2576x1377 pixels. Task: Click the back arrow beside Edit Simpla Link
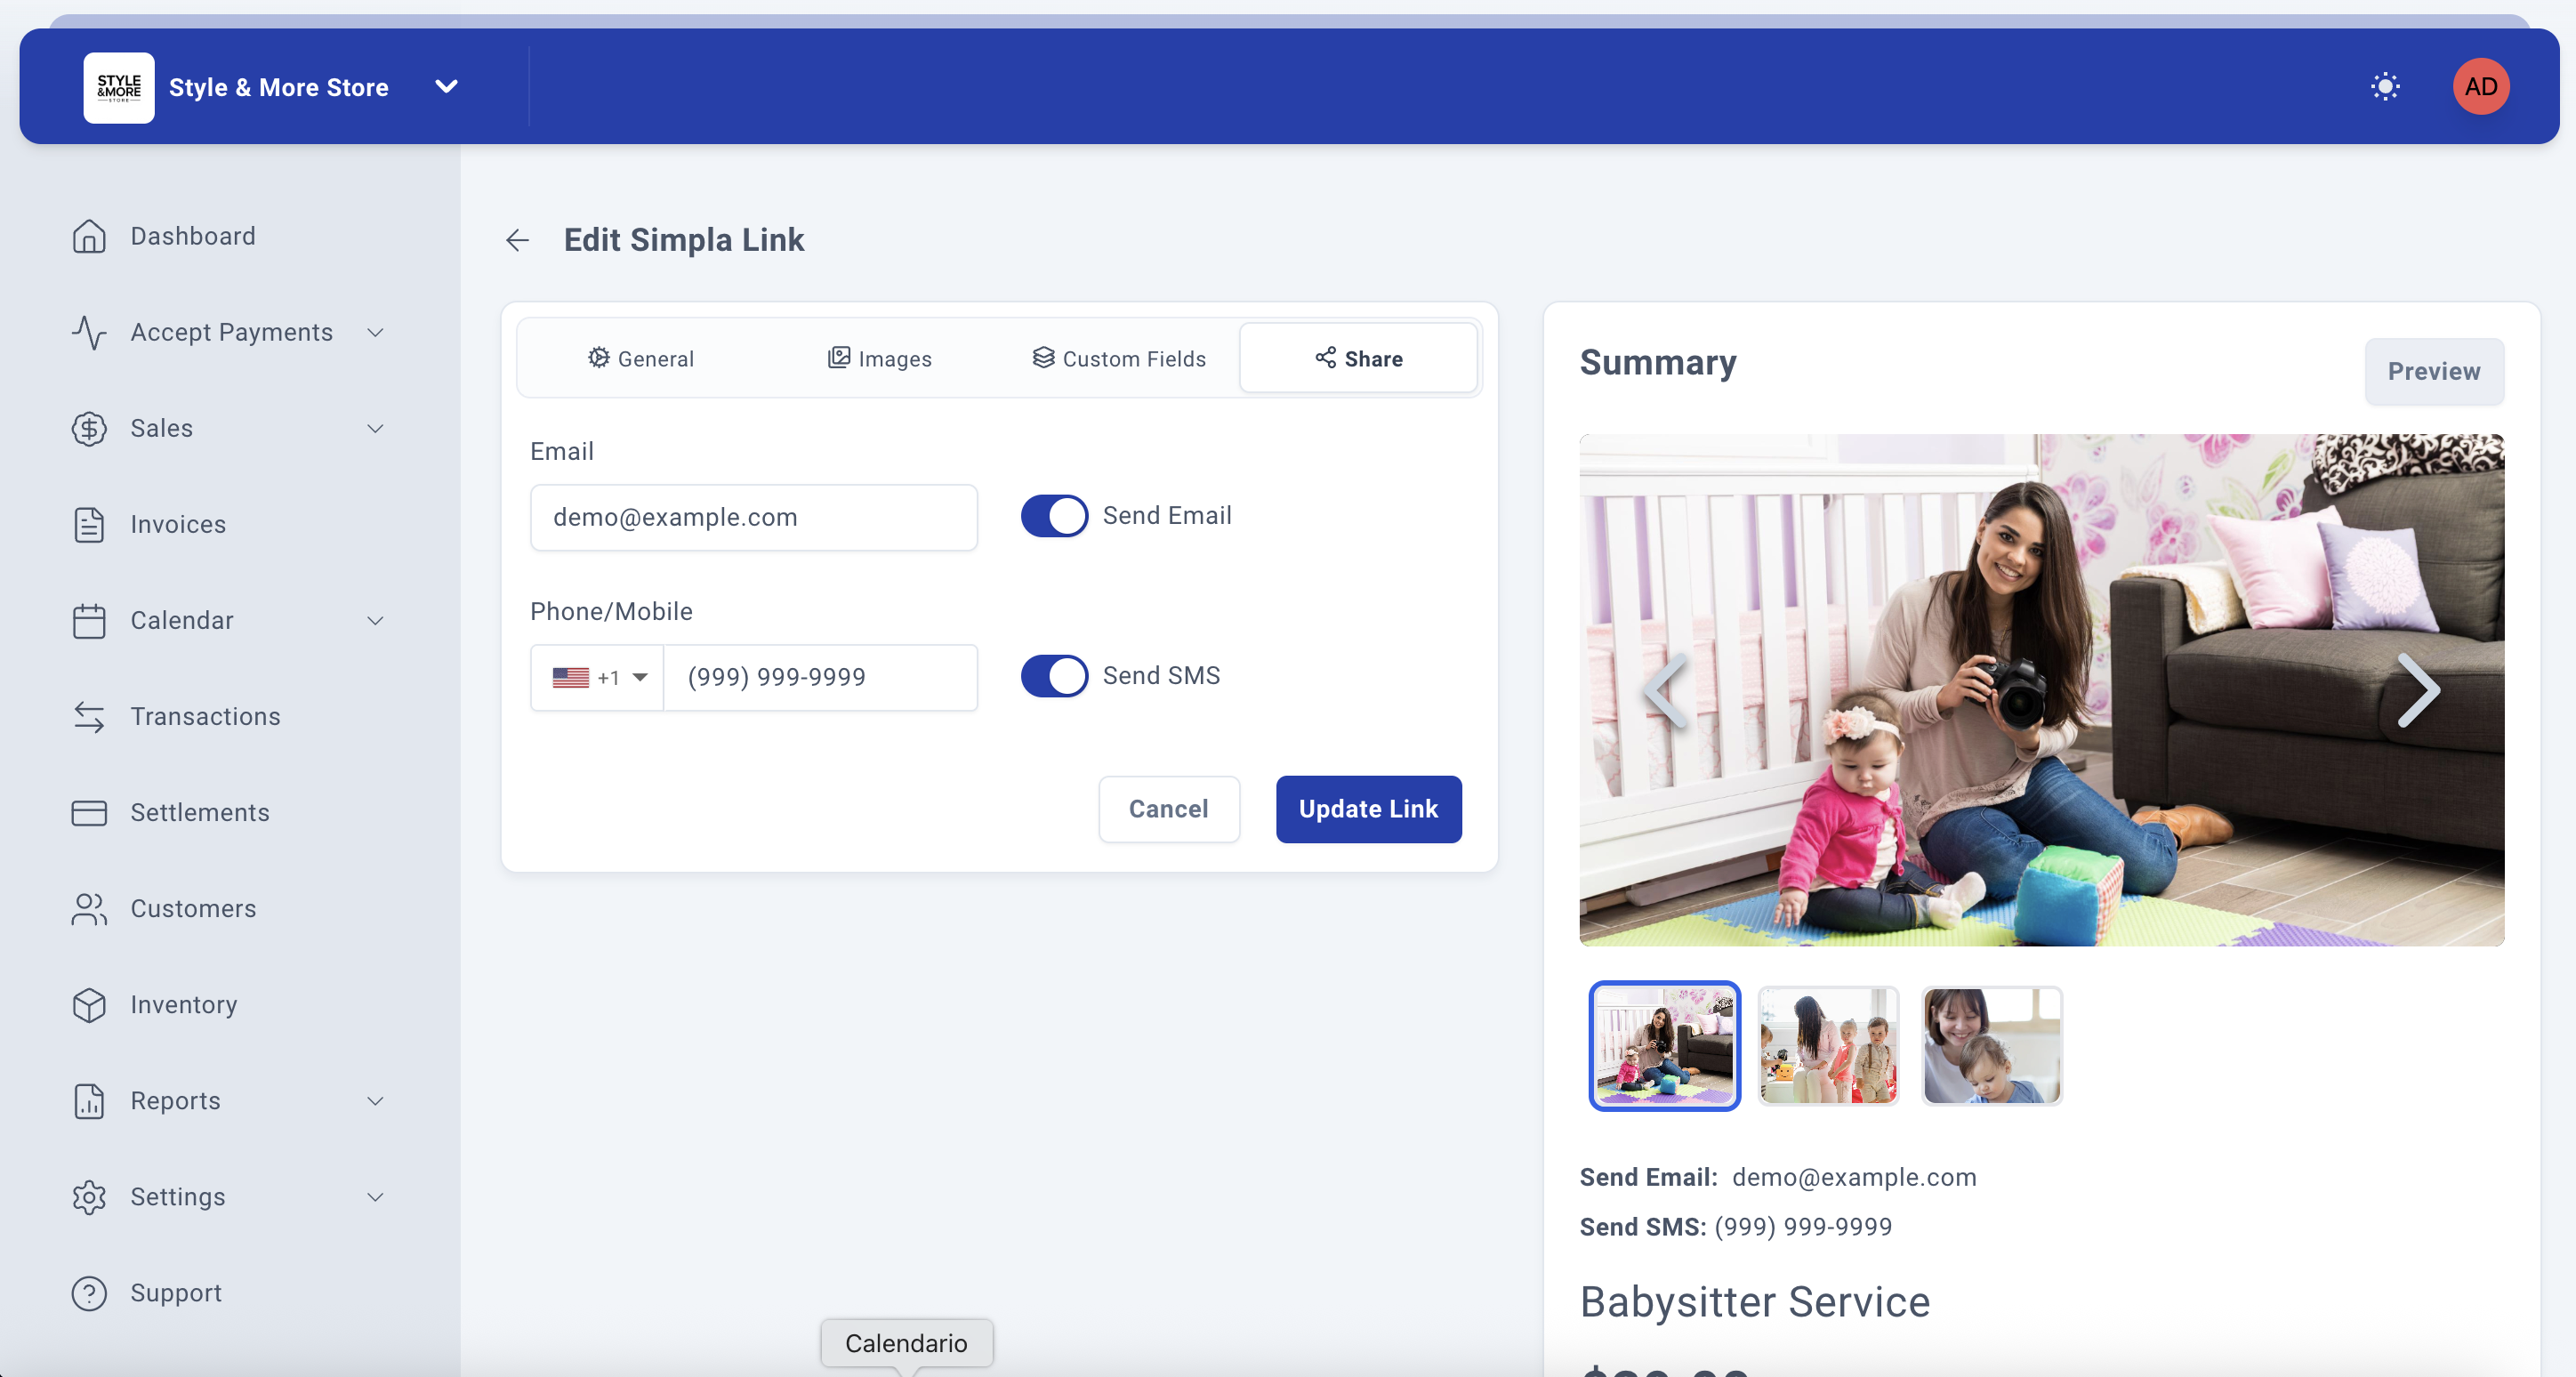[x=517, y=240]
